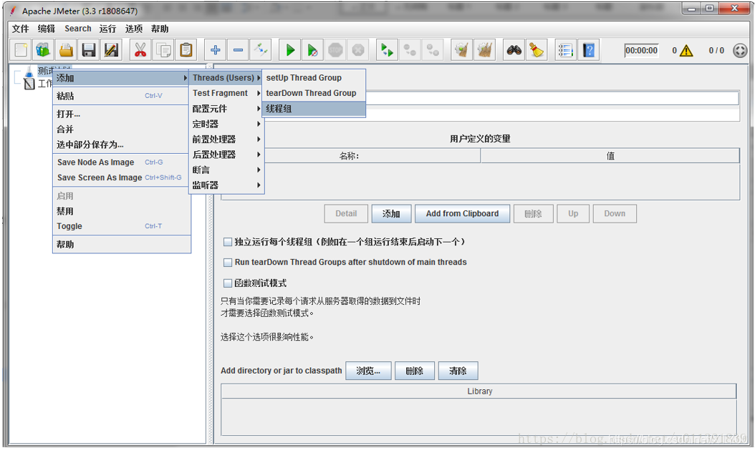This screenshot has width=755, height=453.
Task: Open the 文件 menu
Action: coord(21,29)
